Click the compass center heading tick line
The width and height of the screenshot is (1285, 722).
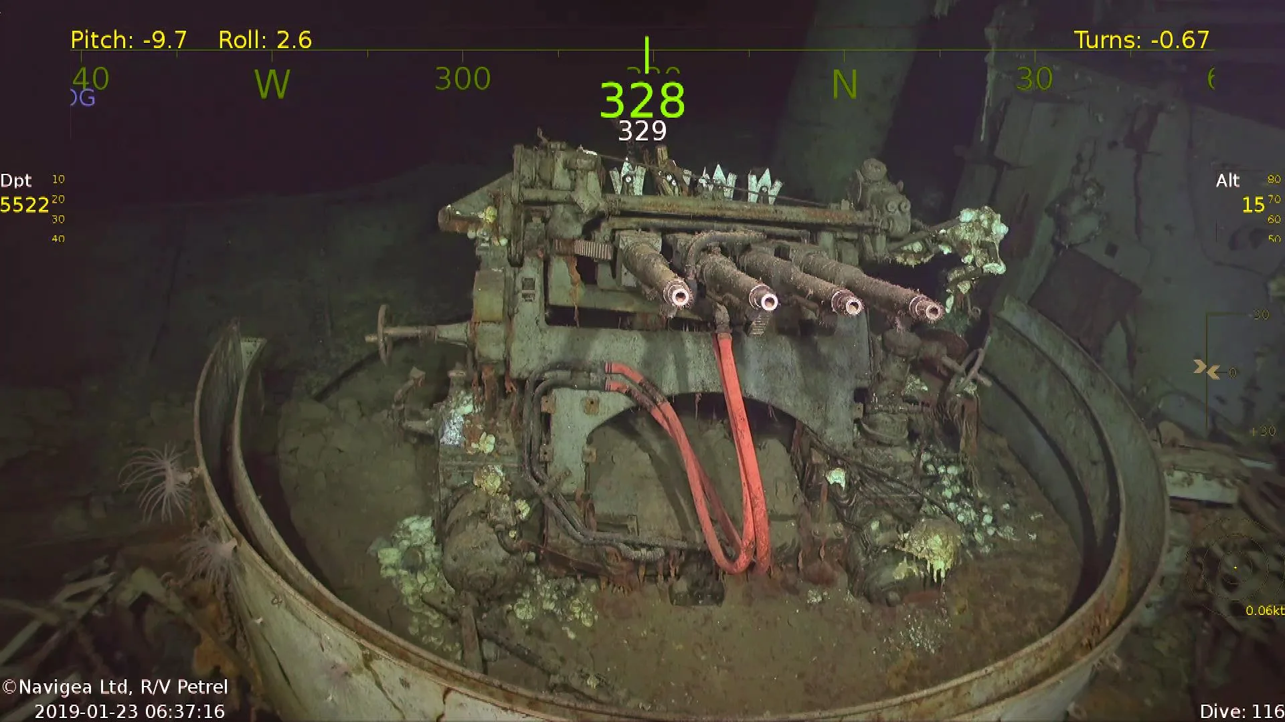(x=647, y=52)
